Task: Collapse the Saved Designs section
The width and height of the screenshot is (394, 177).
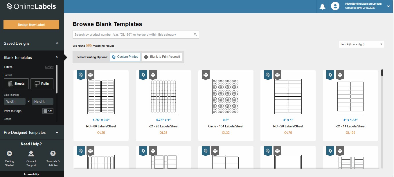Action: pos(57,43)
